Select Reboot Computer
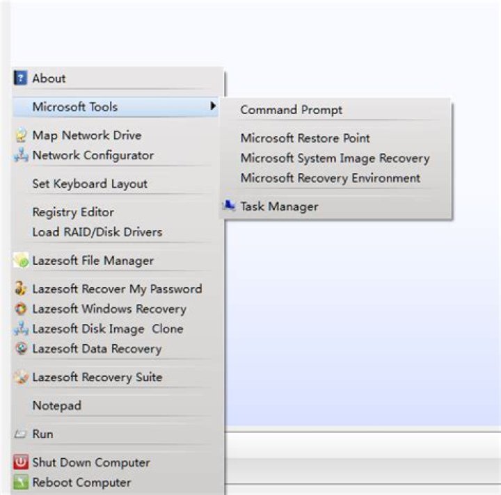 pos(118,482)
